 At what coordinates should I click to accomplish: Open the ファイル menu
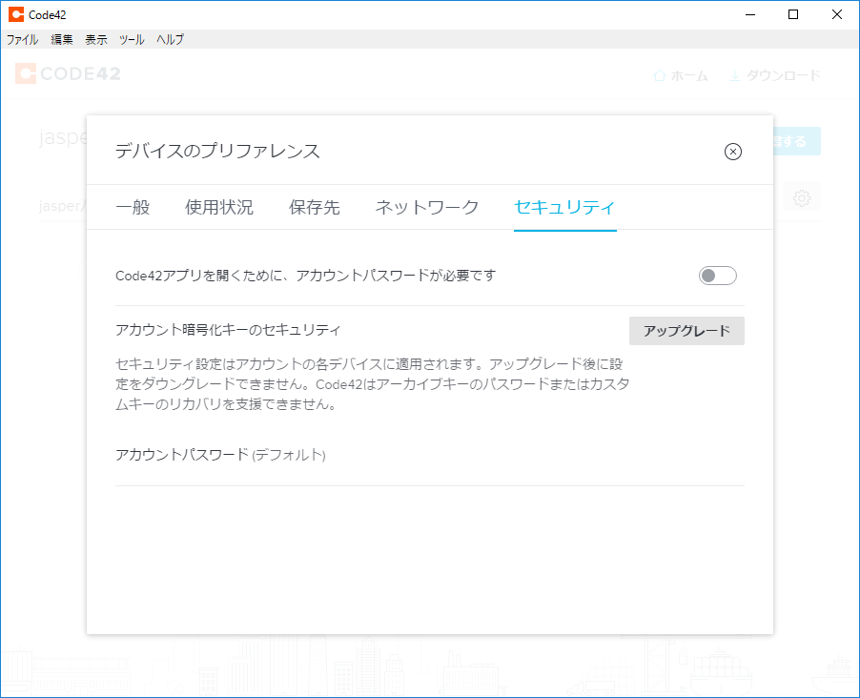pyautogui.click(x=23, y=39)
